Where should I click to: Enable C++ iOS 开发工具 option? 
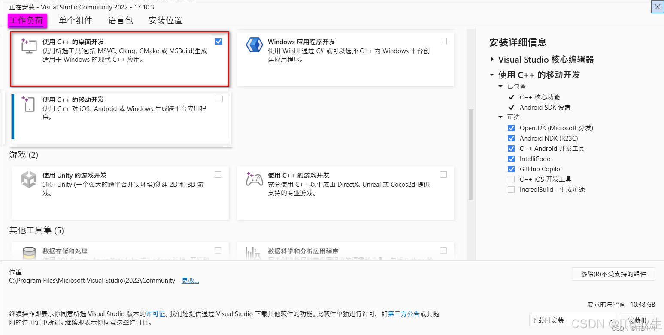[x=511, y=179]
